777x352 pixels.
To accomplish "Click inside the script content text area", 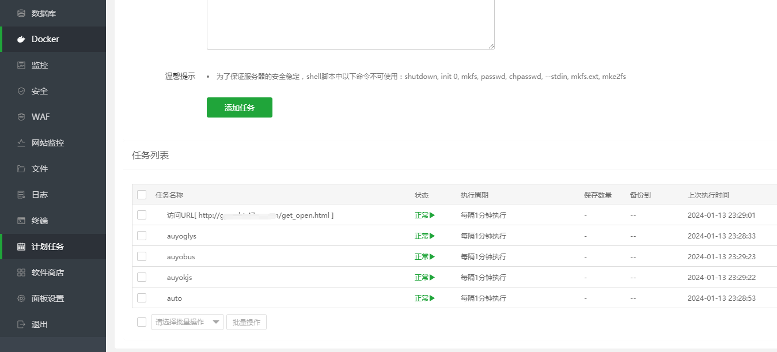I will pyautogui.click(x=350, y=23).
